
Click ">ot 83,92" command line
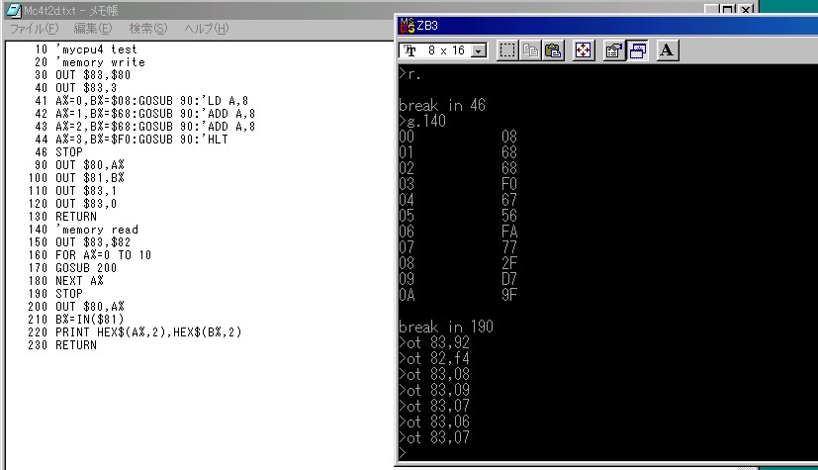[x=434, y=342]
